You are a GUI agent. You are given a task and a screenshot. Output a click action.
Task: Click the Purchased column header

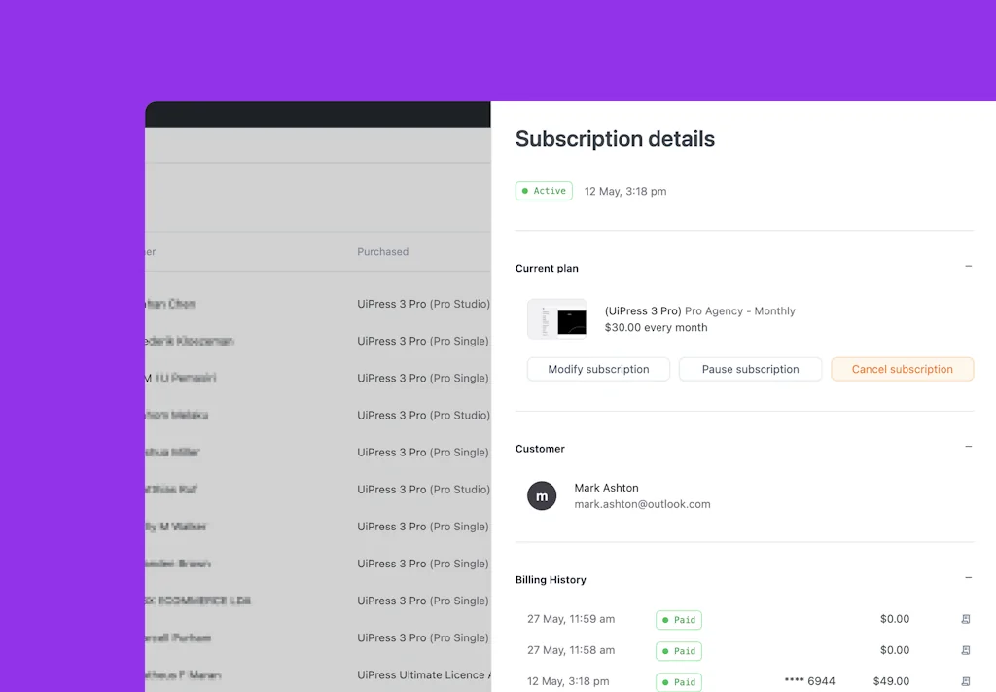click(382, 251)
